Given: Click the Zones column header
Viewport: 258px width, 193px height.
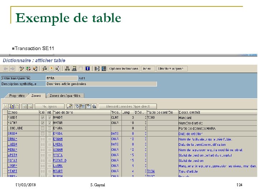Looking at the screenshot, I should tap(23, 113).
